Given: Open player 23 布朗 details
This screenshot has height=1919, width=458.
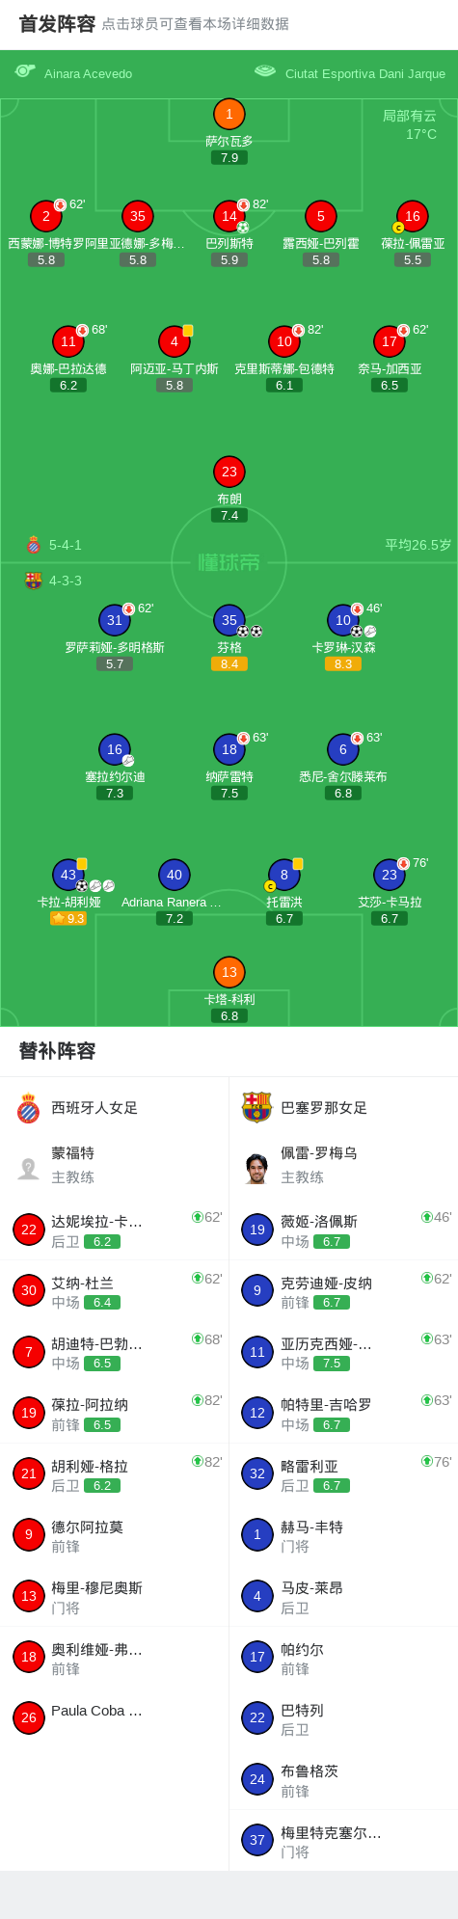Looking at the screenshot, I should [229, 472].
